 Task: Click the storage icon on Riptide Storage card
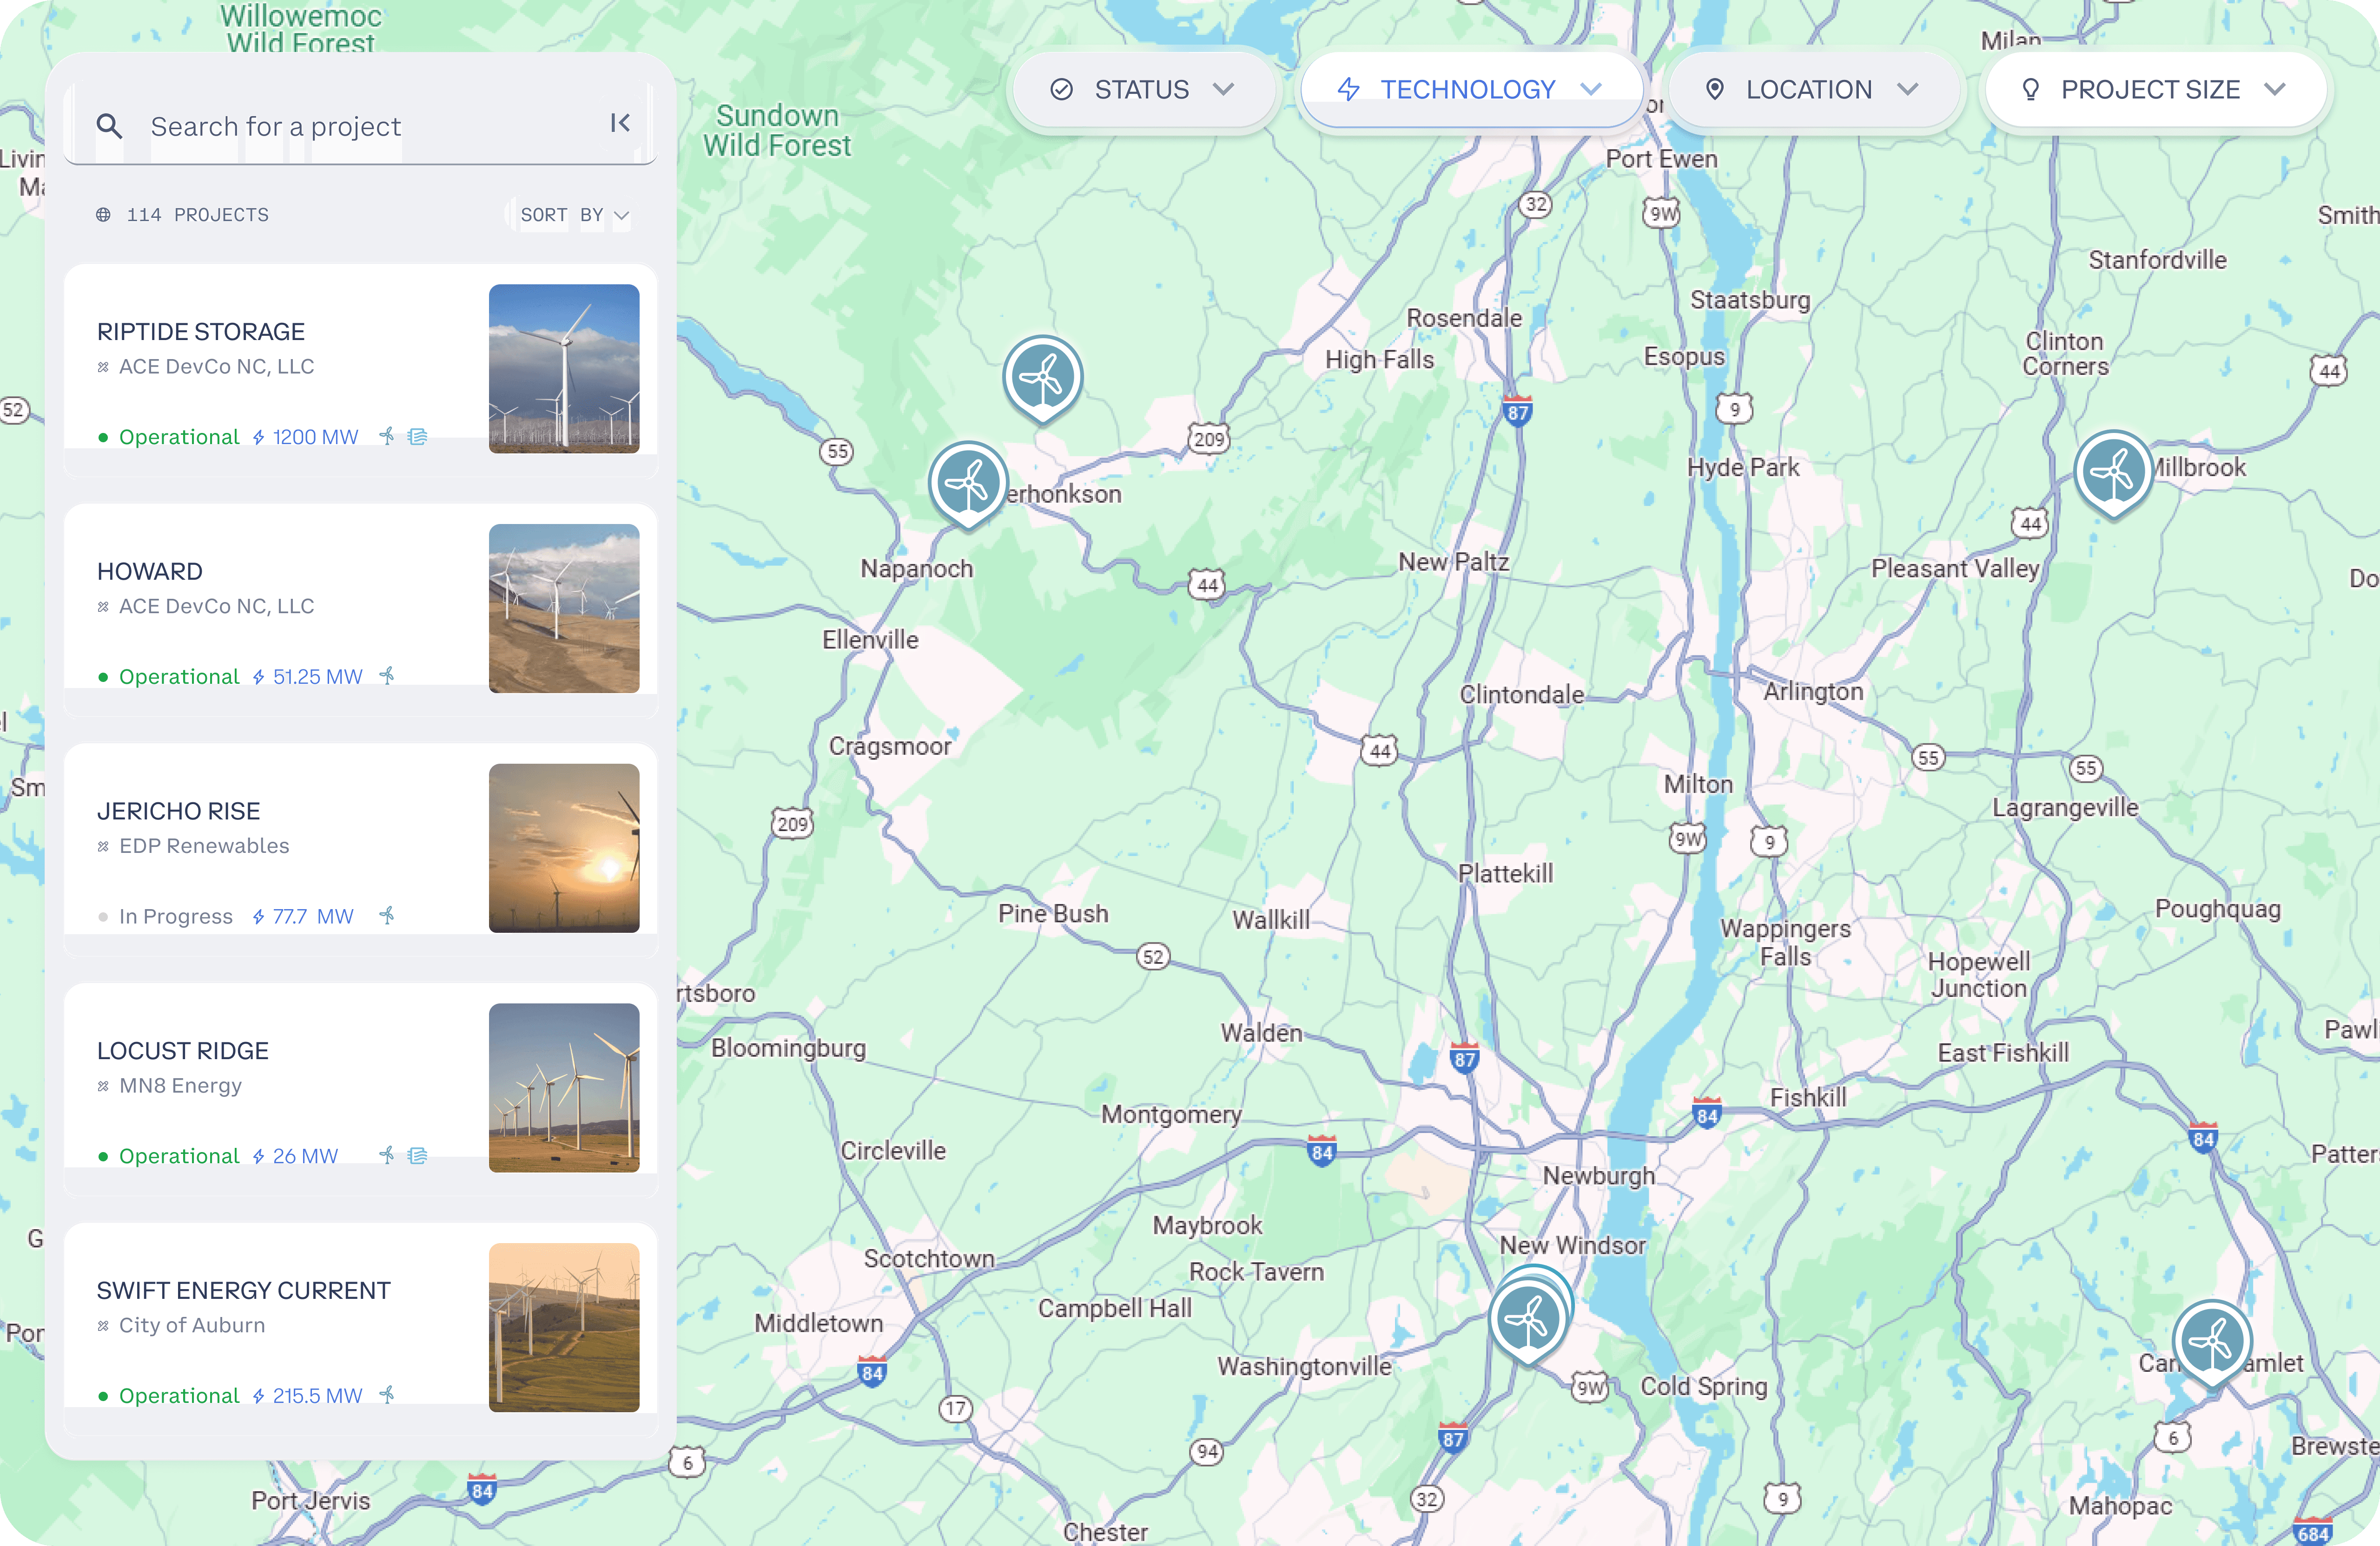pos(418,437)
